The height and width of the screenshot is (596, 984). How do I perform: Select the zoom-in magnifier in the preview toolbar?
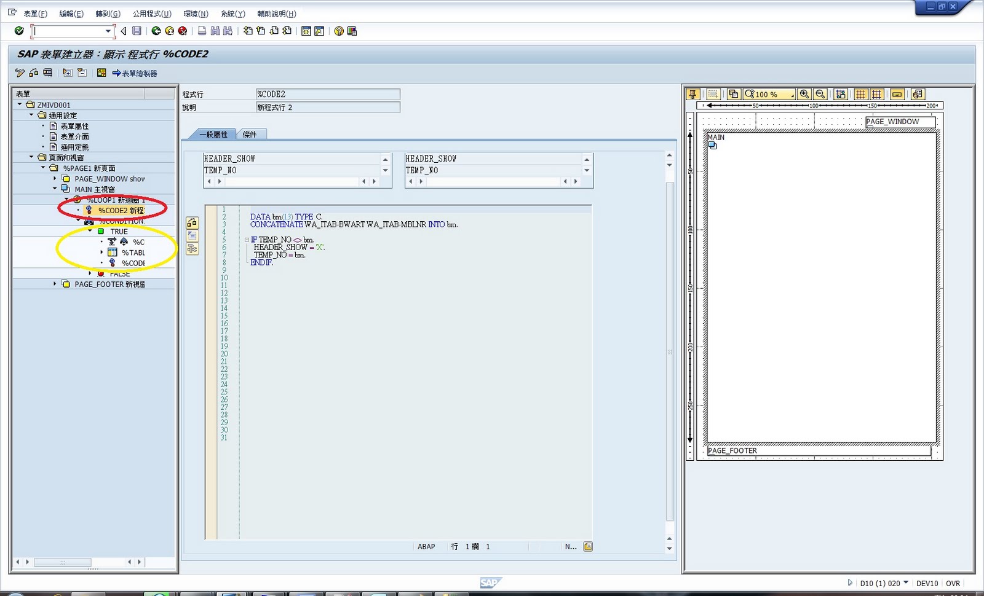pyautogui.click(x=805, y=95)
